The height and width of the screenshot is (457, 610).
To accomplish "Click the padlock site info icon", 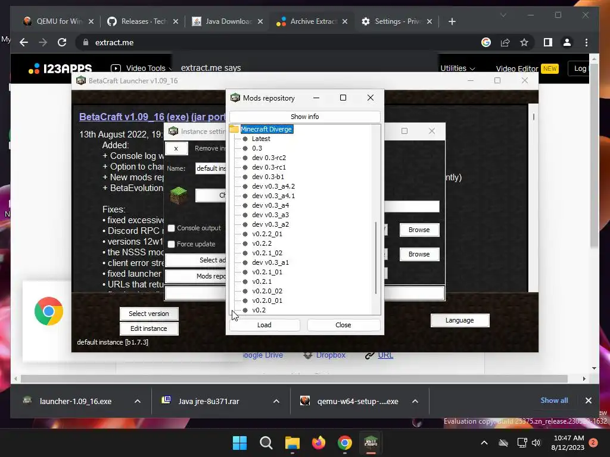I will [86, 42].
